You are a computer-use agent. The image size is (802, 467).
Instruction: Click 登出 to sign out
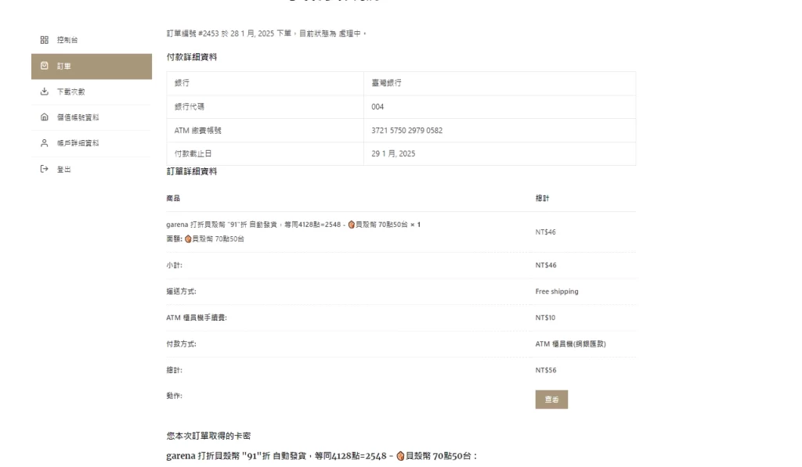point(64,169)
